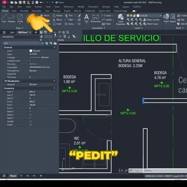The width and height of the screenshot is (187, 187).
Task: Click the Match Layer button
Action: 151,24
